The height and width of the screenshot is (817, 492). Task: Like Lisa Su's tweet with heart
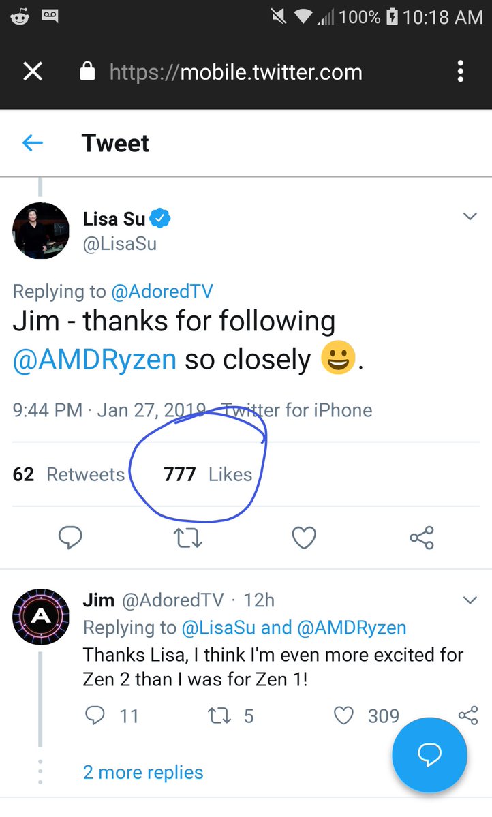304,538
